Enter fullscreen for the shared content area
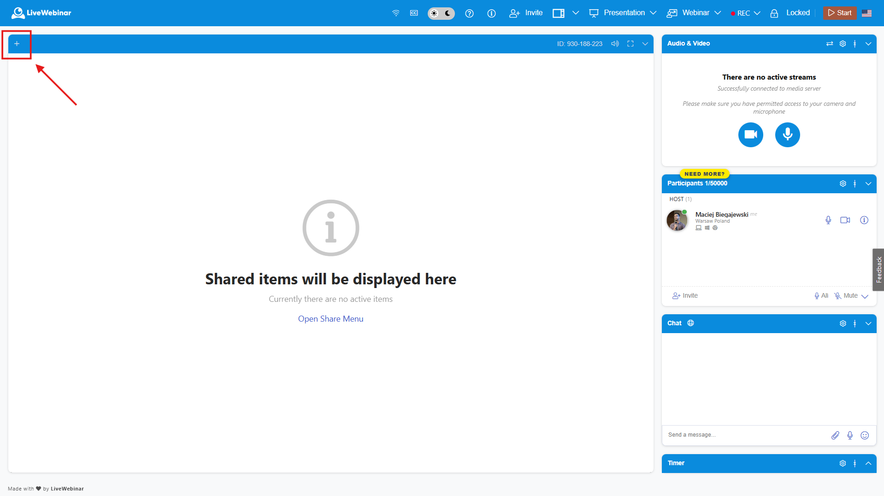This screenshot has height=496, width=884. pos(630,43)
